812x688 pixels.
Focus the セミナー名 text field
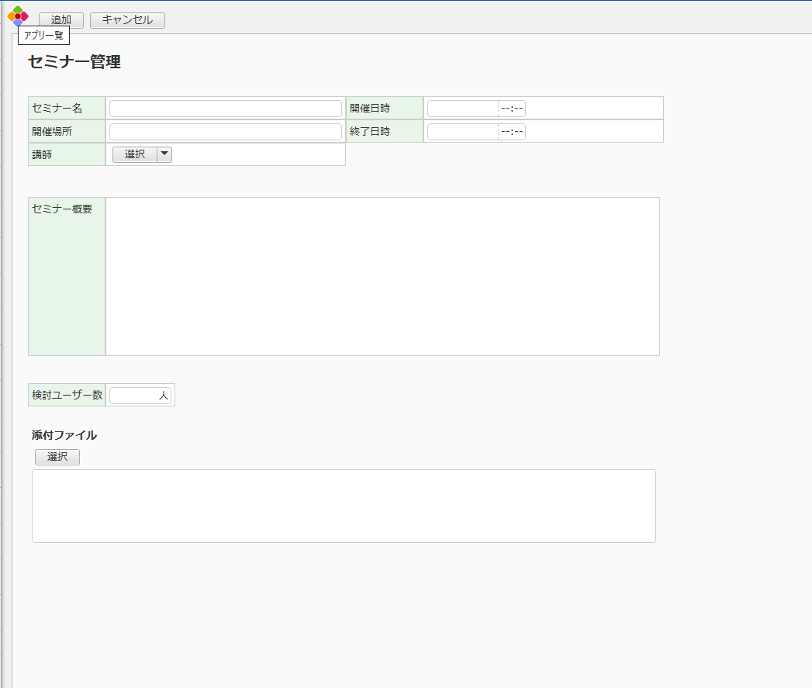[225, 109]
